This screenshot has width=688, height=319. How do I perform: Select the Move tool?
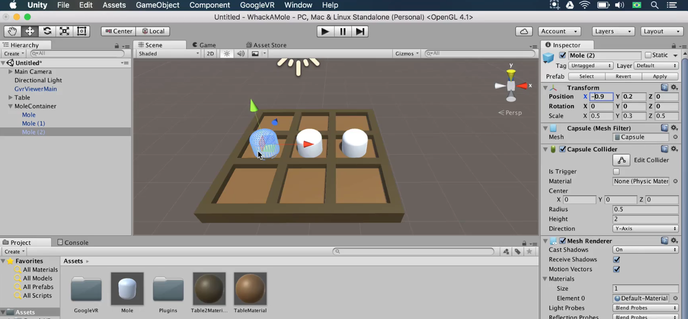pos(29,31)
